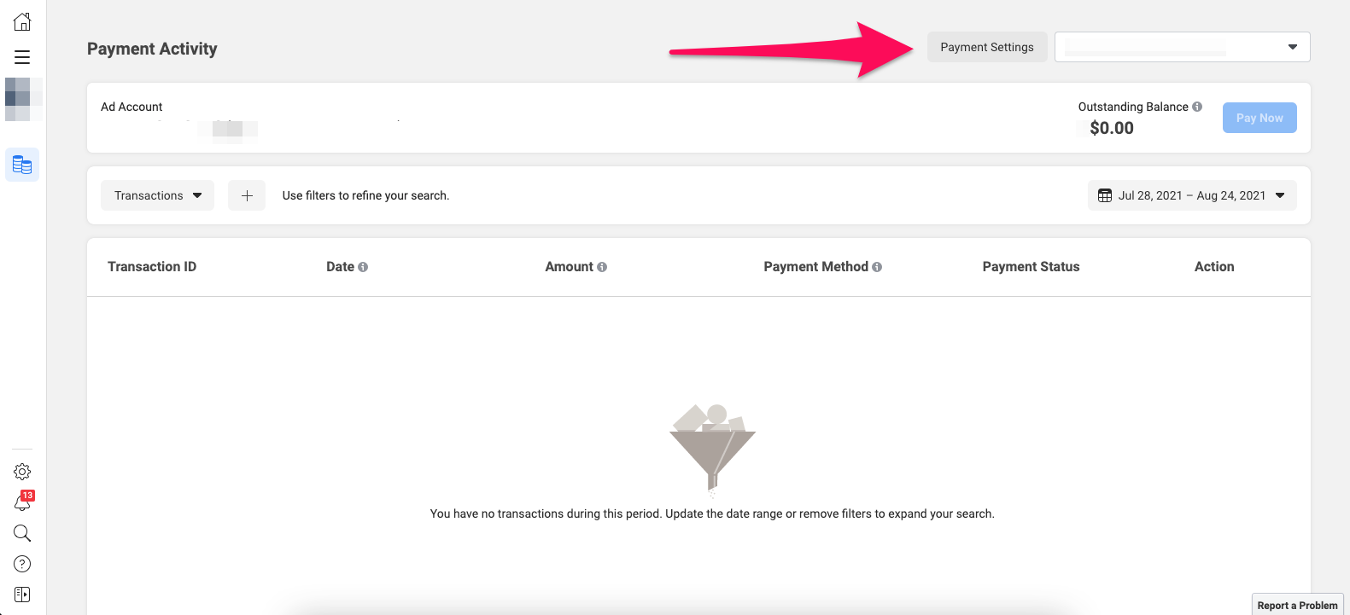Click the pixelated account avatar thumbnail

click(23, 99)
